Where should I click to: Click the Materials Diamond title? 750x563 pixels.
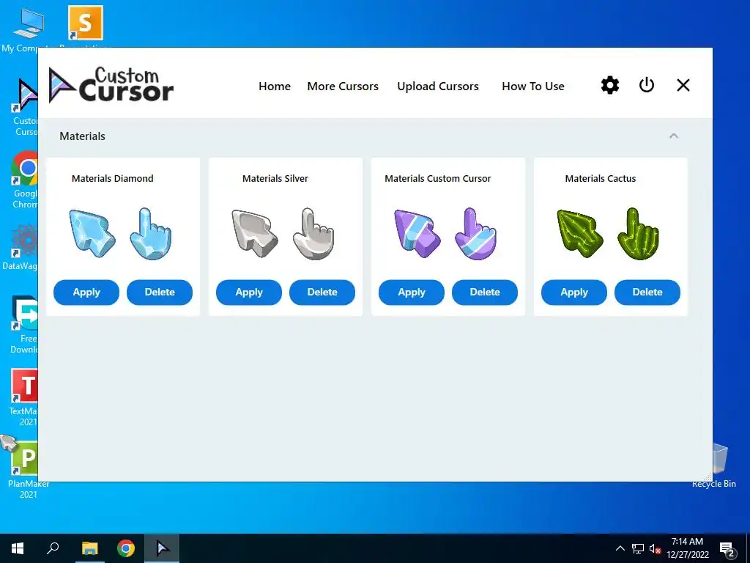pos(112,179)
